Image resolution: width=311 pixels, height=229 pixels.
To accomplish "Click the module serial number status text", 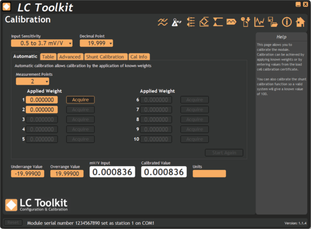I will point(91,223).
